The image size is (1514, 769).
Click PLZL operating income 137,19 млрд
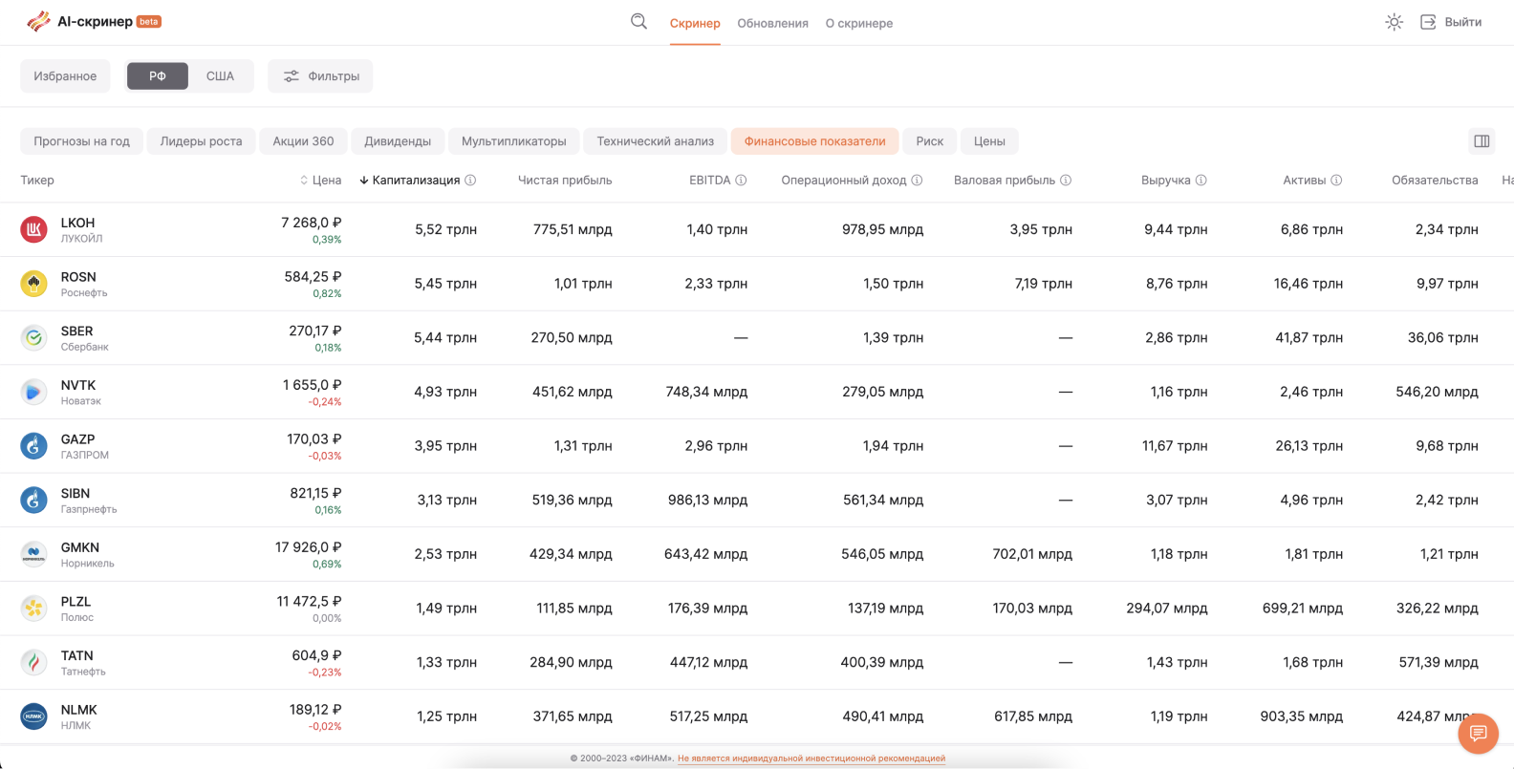[x=885, y=609]
